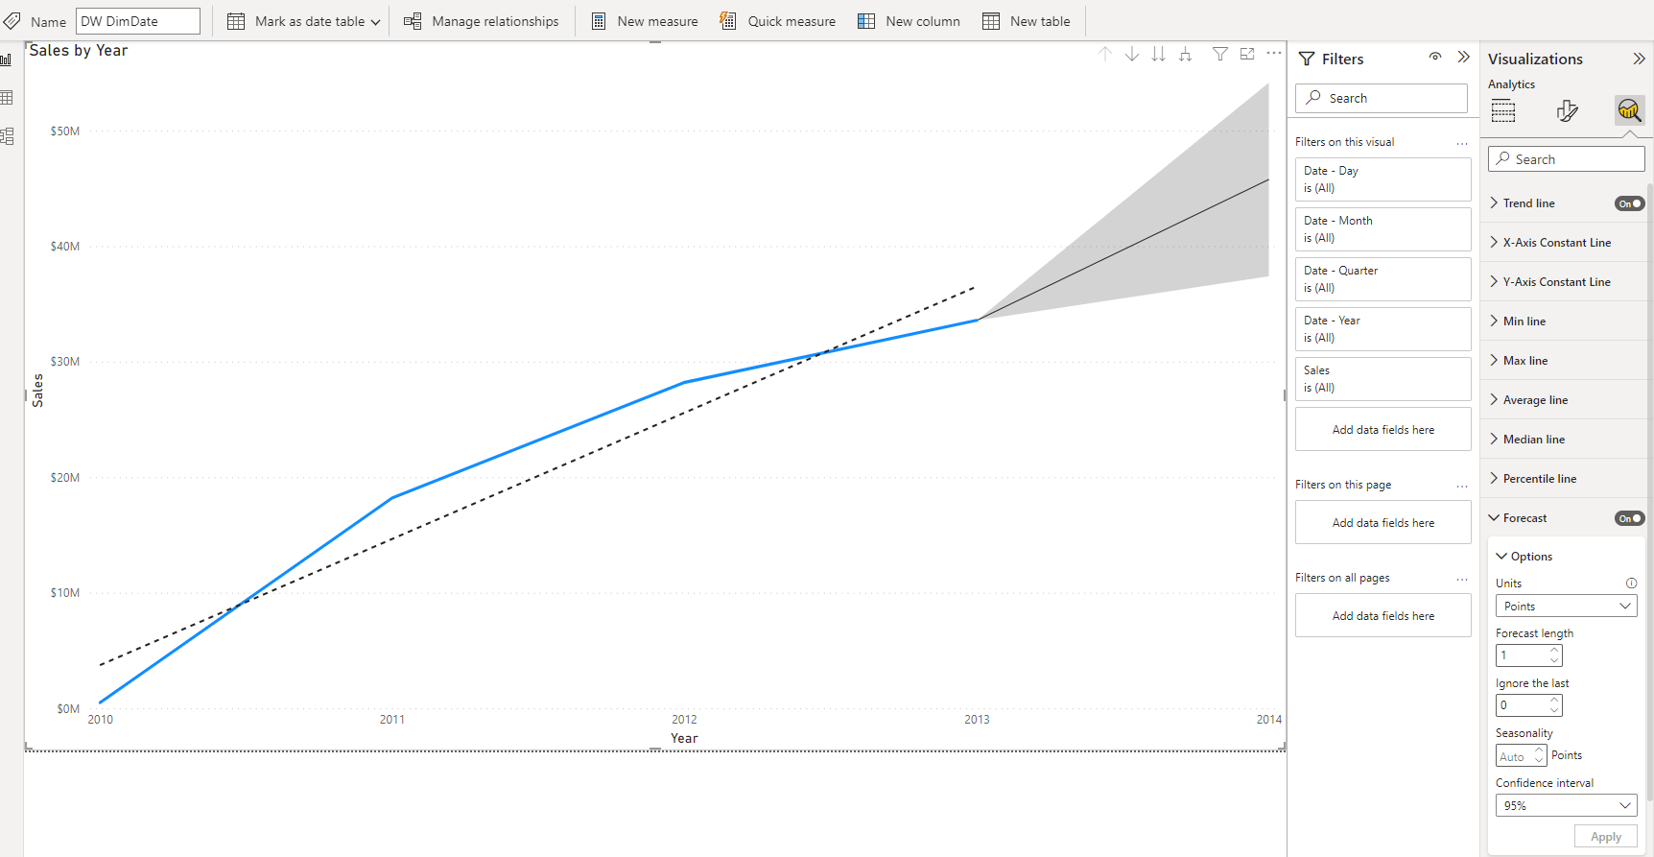Click New column in ribbon

pos(923,21)
